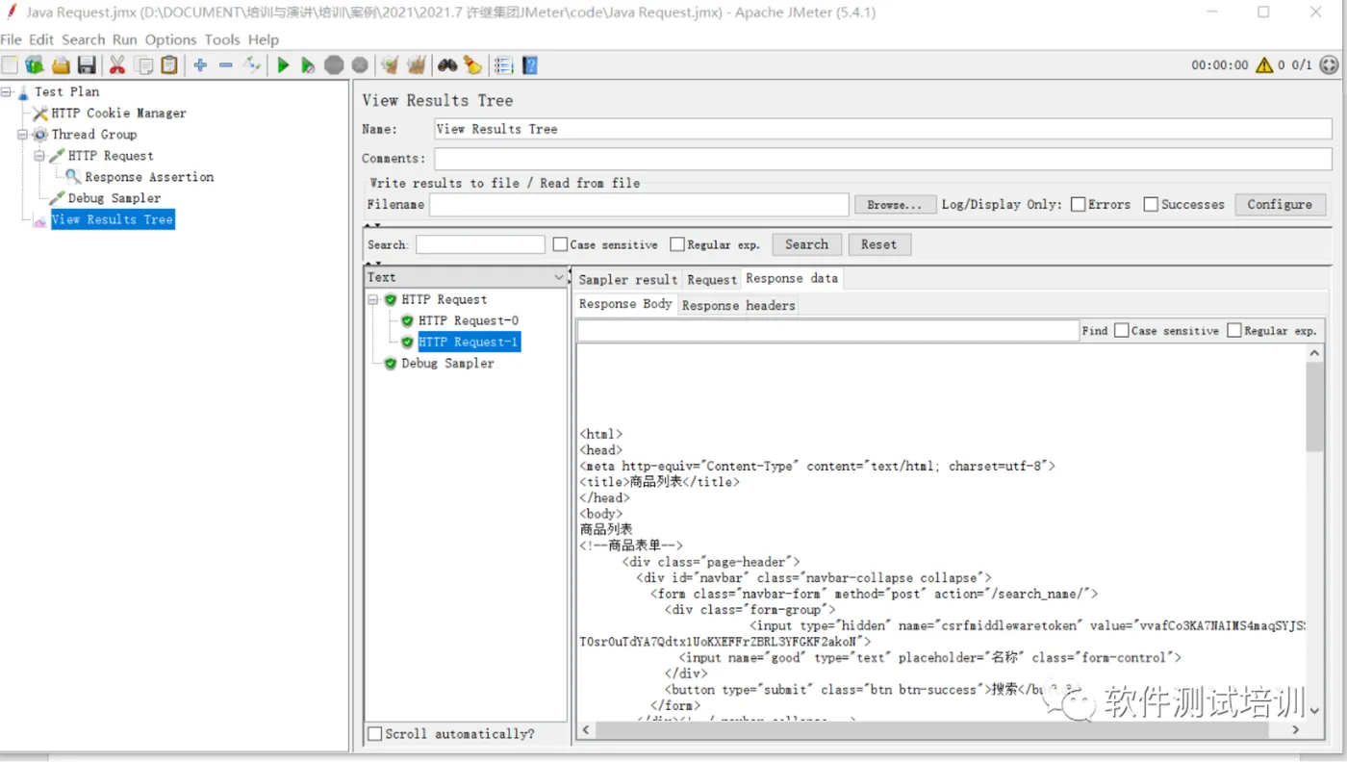This screenshot has height=762, width=1347.
Task: Save the test plan with floppy icon
Action: point(87,65)
